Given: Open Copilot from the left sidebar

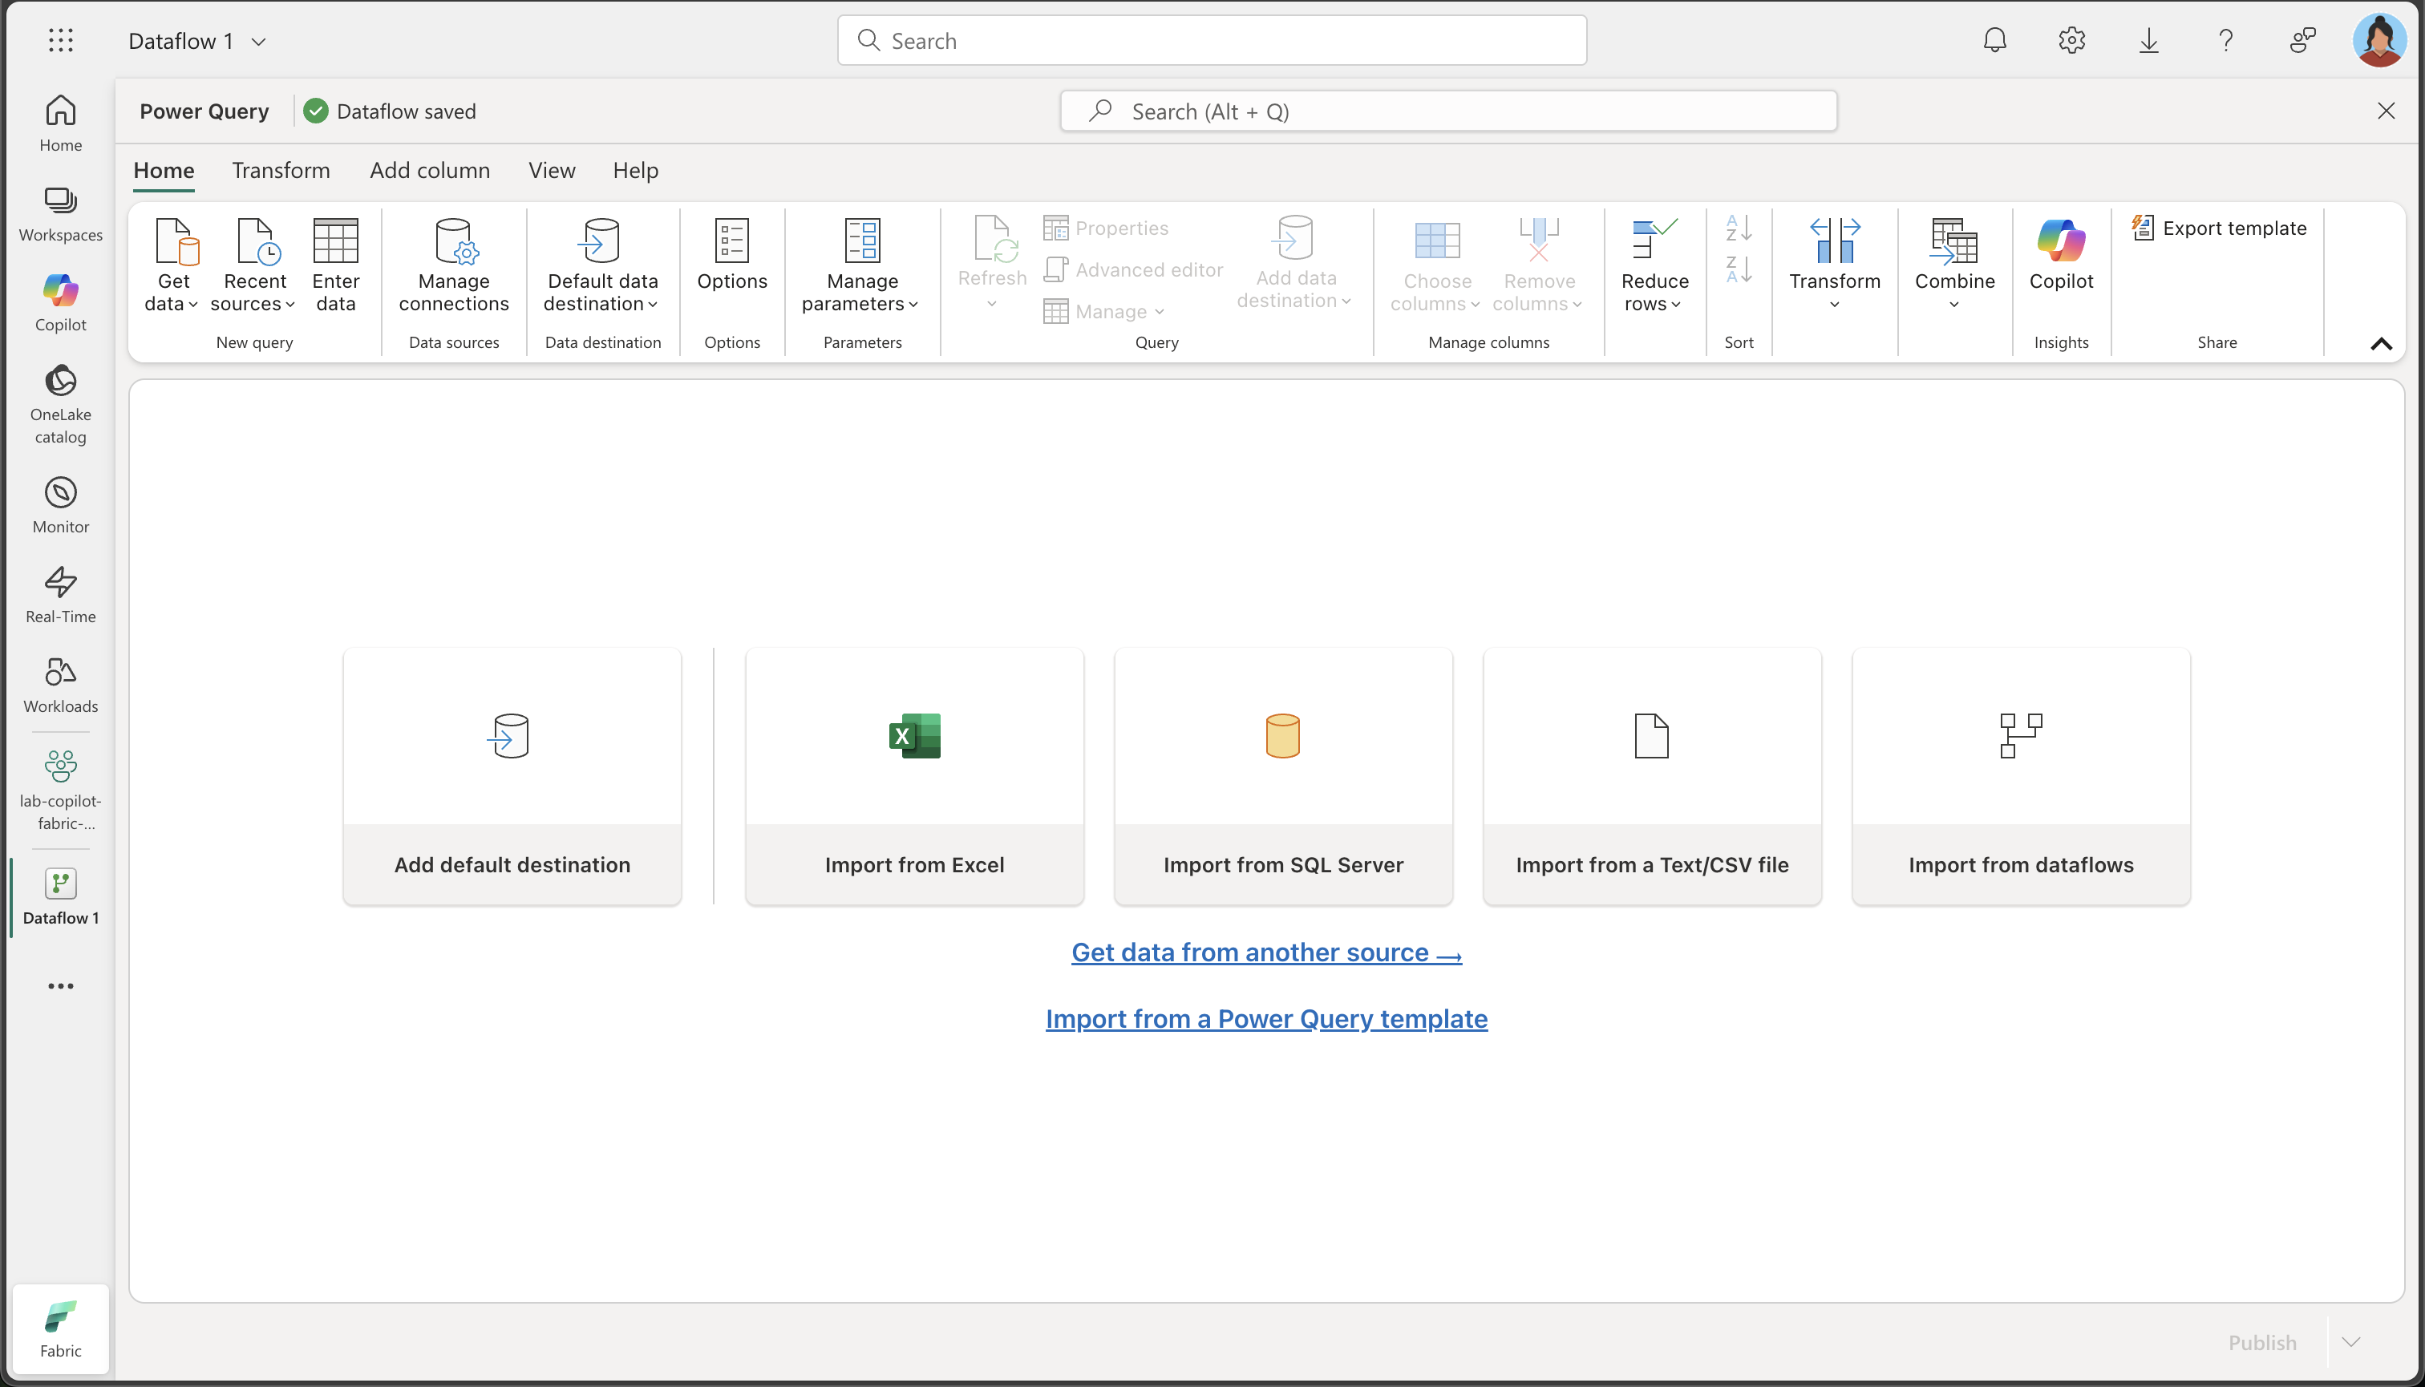Looking at the screenshot, I should [60, 303].
